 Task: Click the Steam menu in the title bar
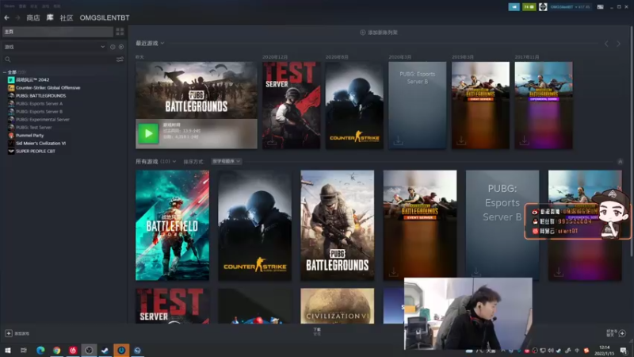(9, 6)
